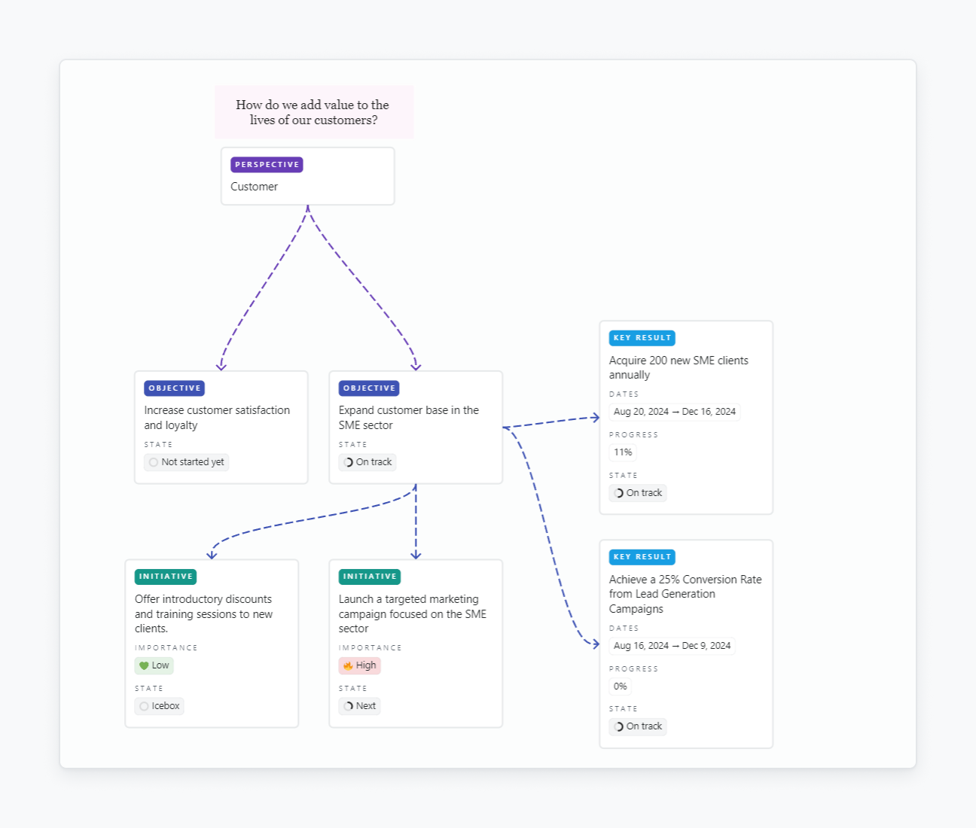
Task: Select the Key Result badge on Acquire card
Action: tap(642, 338)
